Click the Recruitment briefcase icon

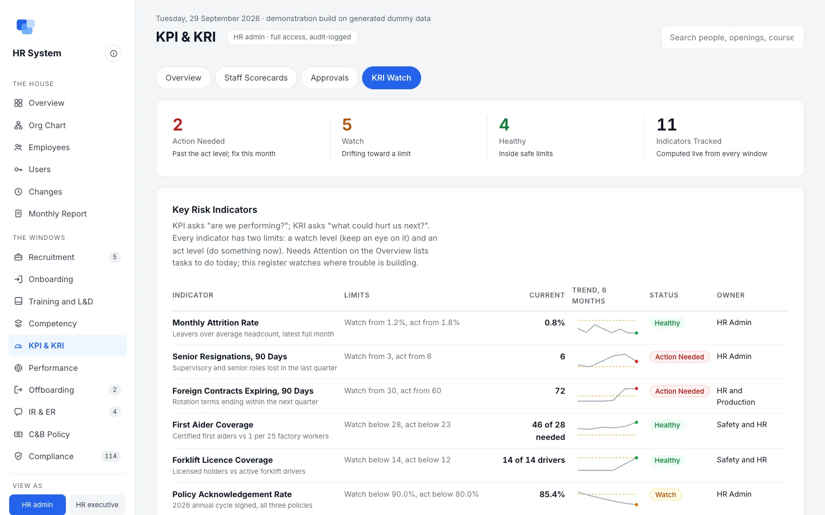pos(18,257)
